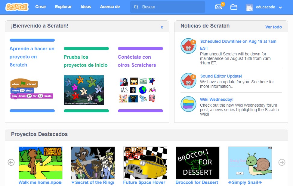The height and width of the screenshot is (186, 293).
Task: Open the messages envelope icon
Action: click(219, 7)
